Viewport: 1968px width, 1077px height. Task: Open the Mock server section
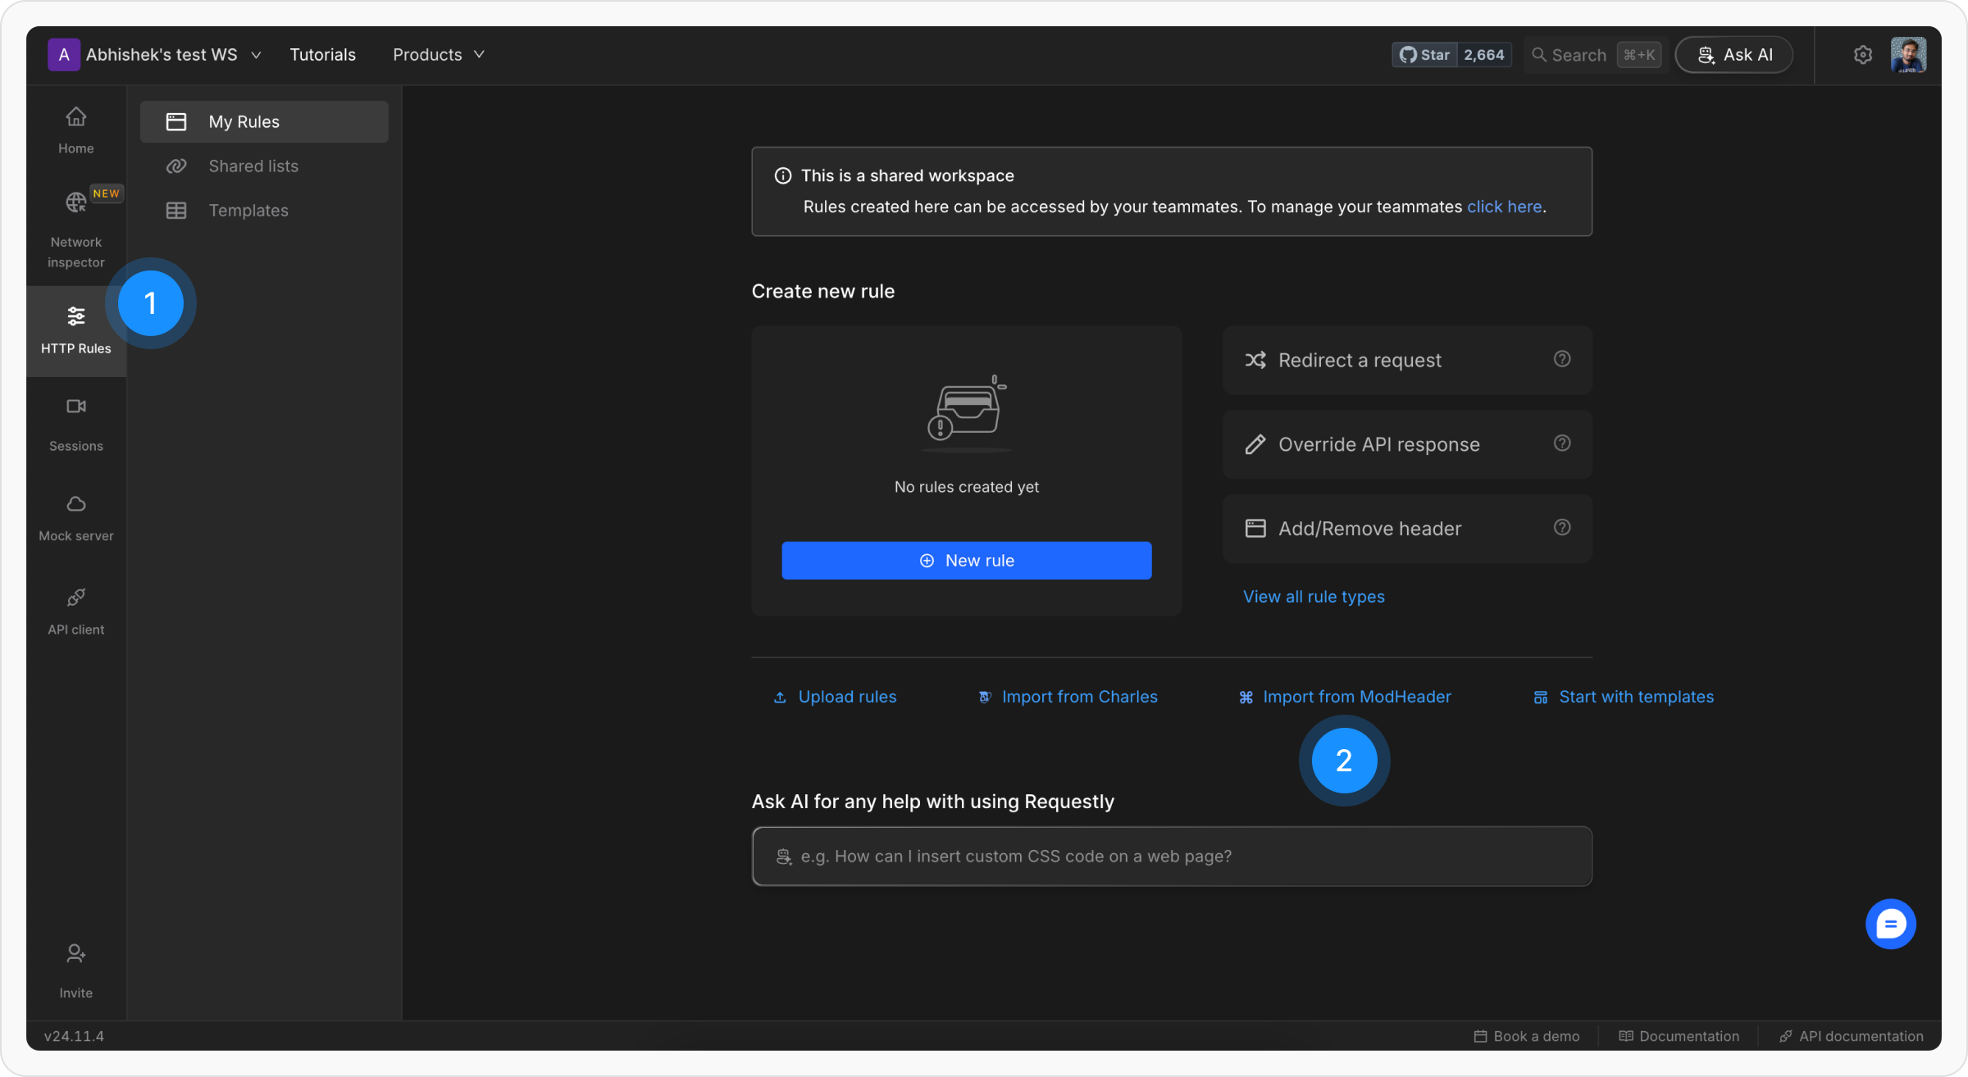pos(75,517)
